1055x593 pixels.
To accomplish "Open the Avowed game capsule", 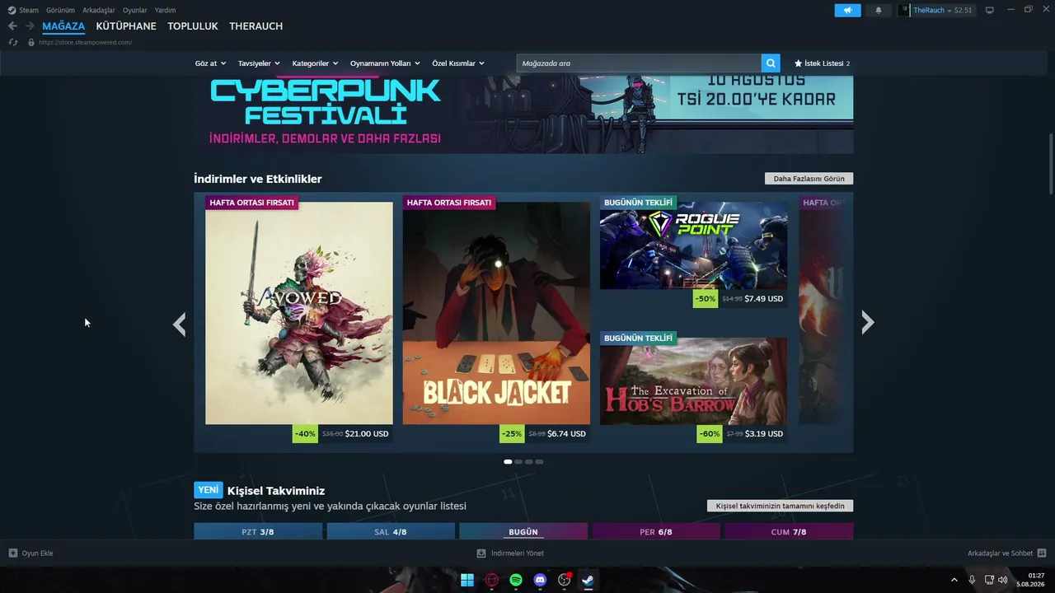I will pos(299,313).
